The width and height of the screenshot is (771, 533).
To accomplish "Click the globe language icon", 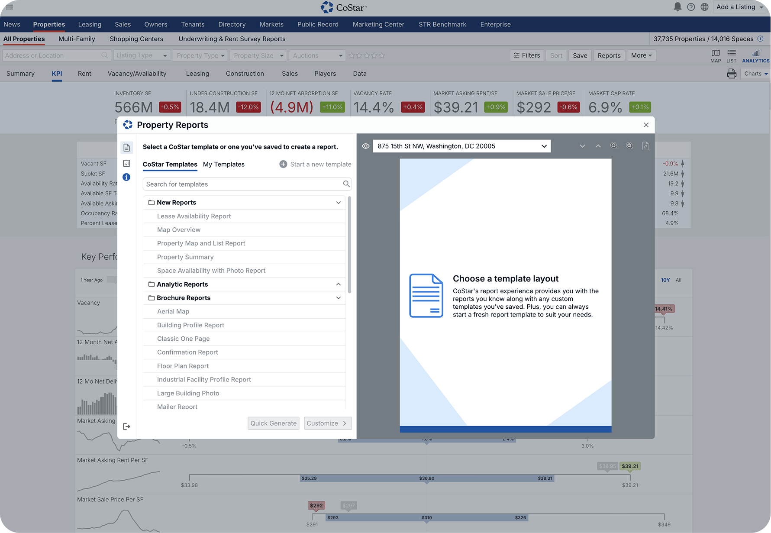I will (x=704, y=7).
